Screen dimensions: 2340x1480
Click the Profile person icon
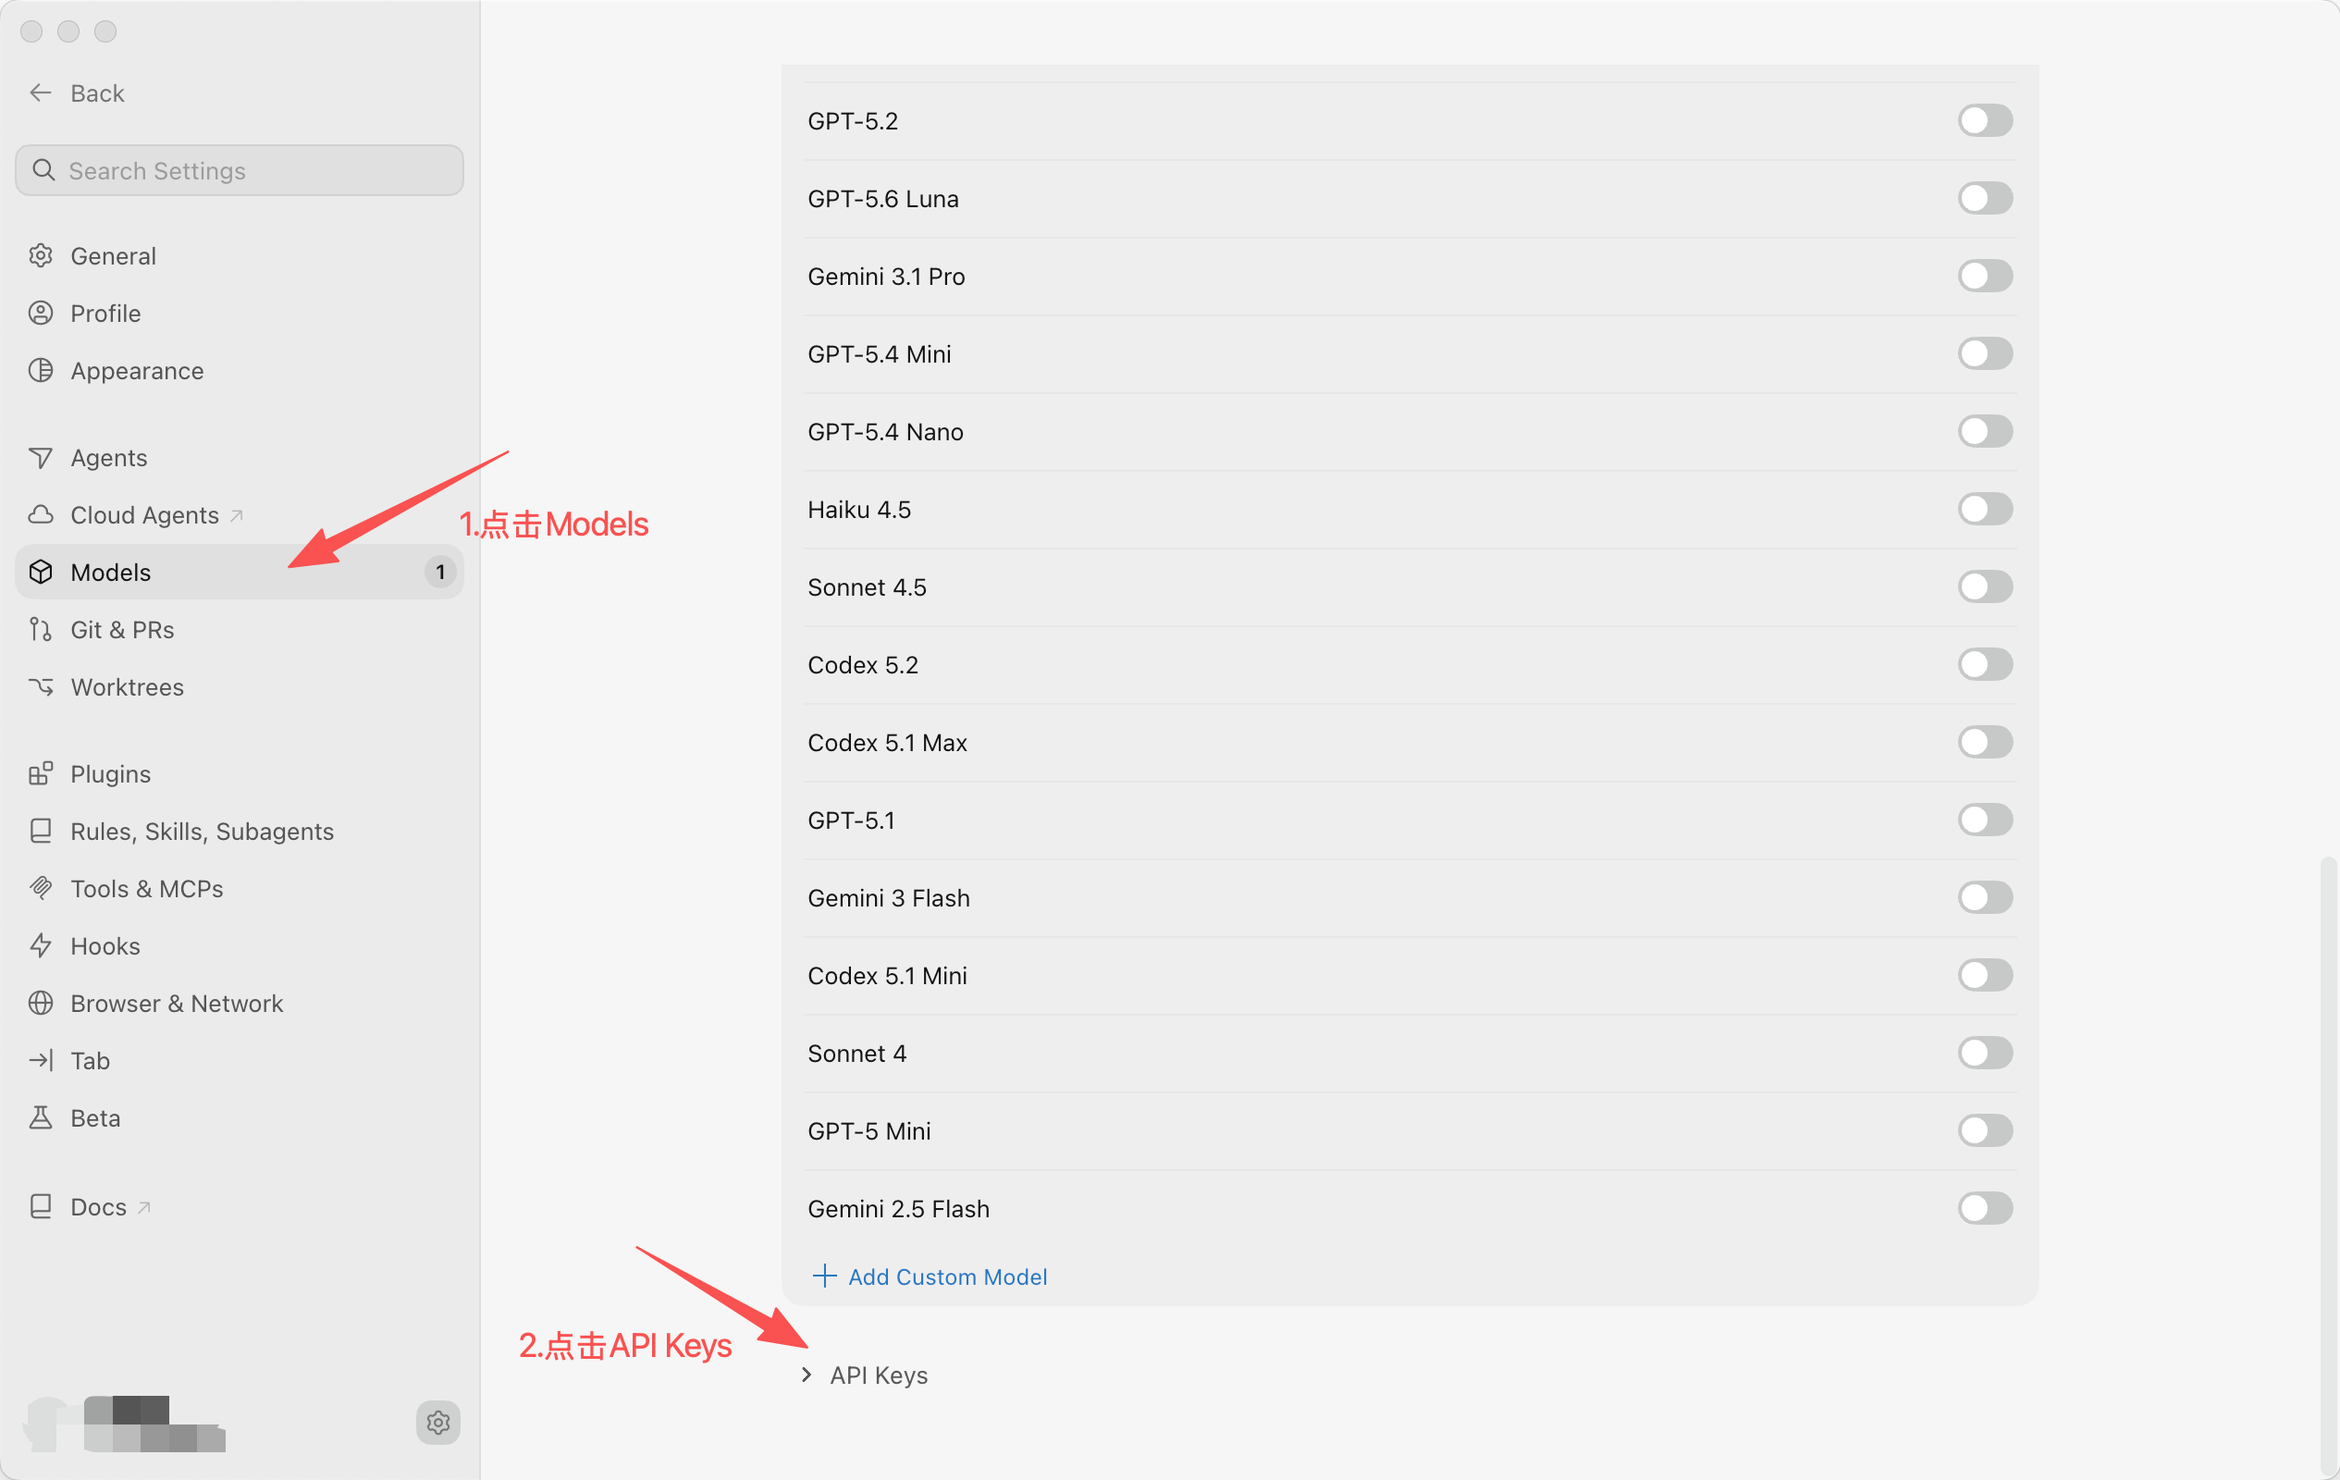[41, 313]
